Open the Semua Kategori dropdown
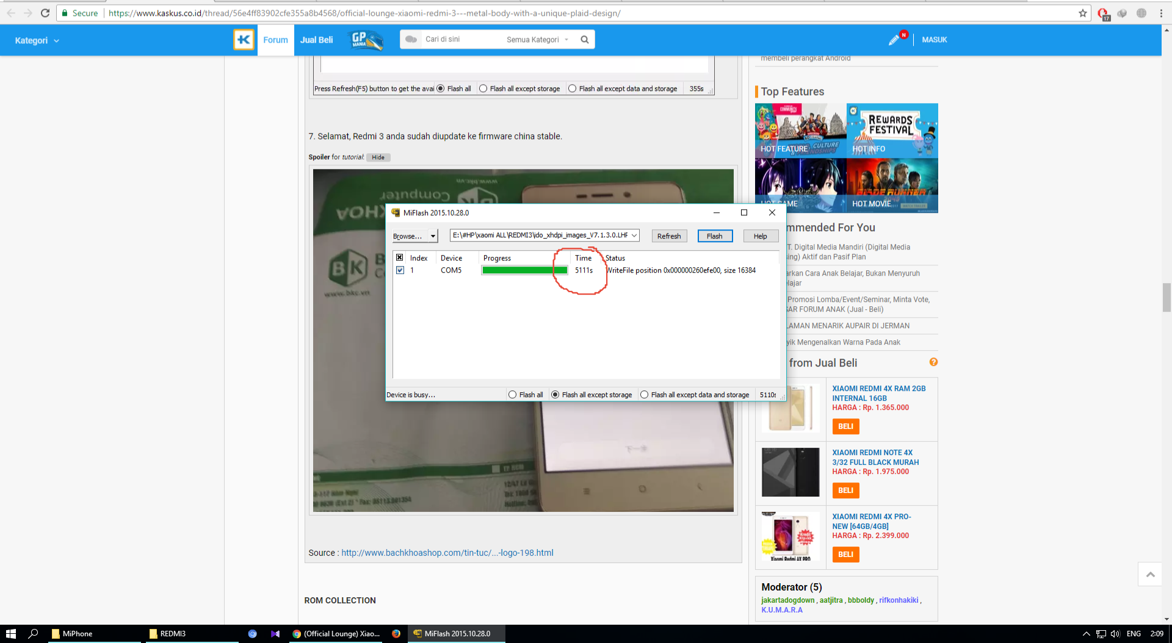The height and width of the screenshot is (643, 1172). click(538, 40)
